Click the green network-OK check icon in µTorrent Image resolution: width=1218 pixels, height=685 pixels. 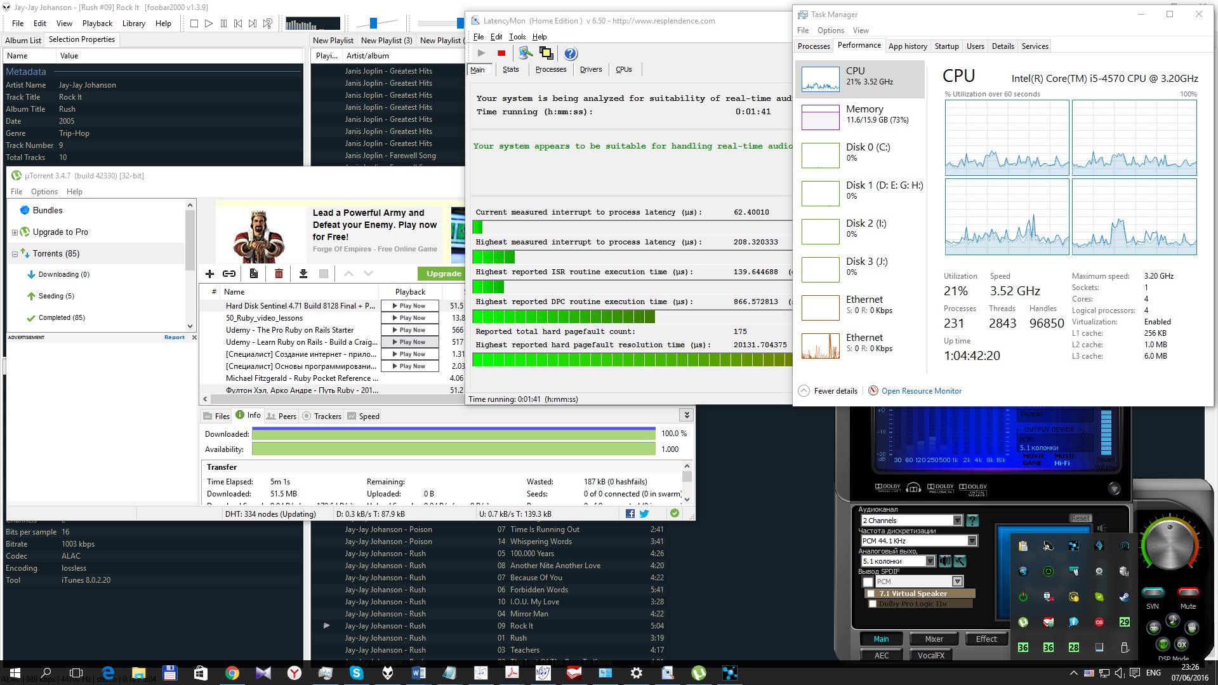tap(675, 513)
